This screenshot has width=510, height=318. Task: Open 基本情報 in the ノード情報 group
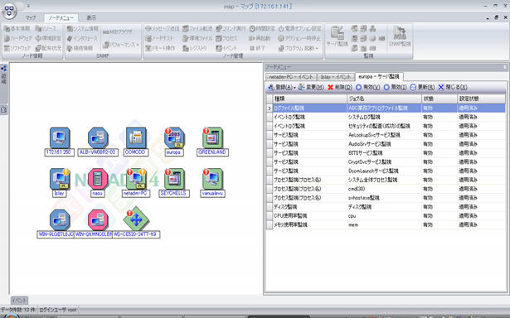click(x=17, y=29)
